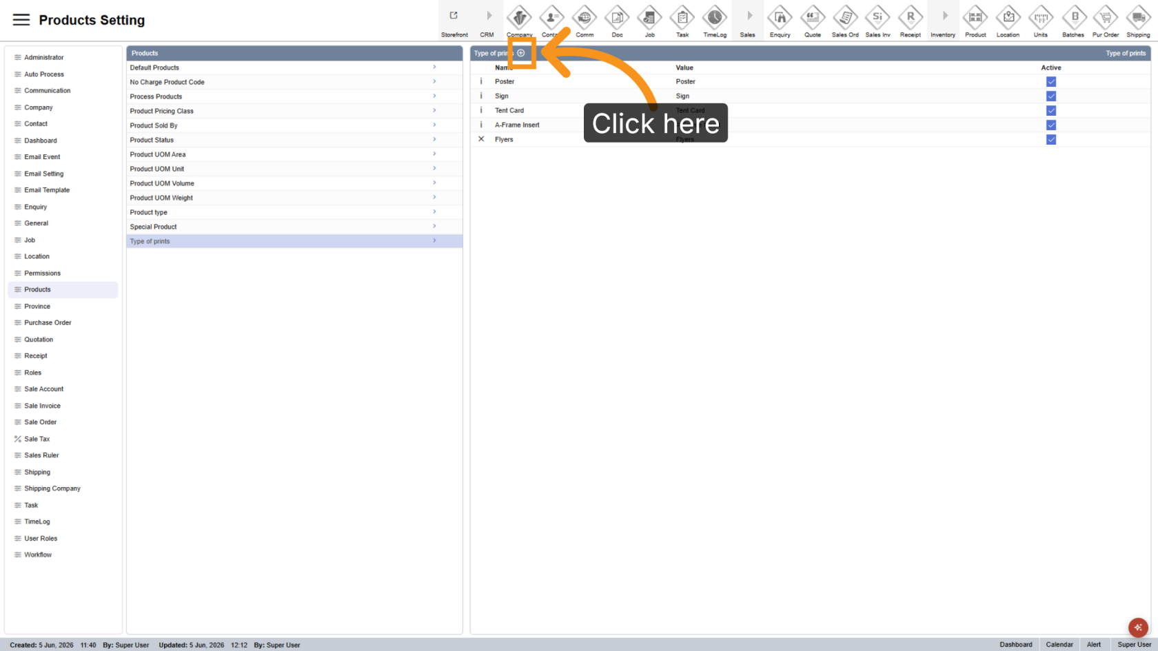Screen dimensions: 1158x651
Task: Open Dashboard link in status bar
Action: pos(1016,645)
